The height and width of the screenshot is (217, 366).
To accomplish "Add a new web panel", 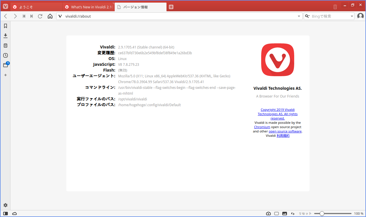I will click(x=5, y=75).
